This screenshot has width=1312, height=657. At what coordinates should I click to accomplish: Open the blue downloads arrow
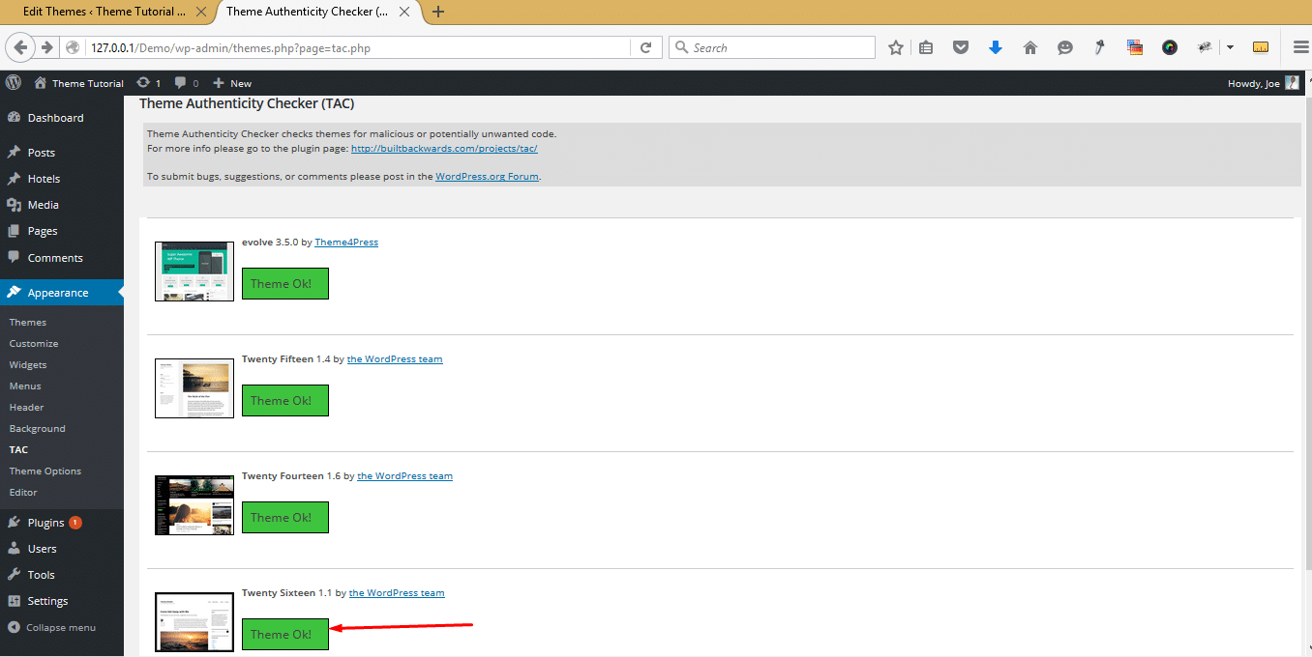996,47
